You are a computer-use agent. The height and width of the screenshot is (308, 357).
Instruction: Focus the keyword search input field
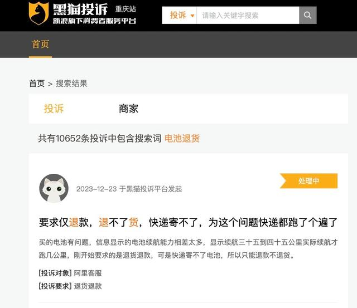(248, 15)
